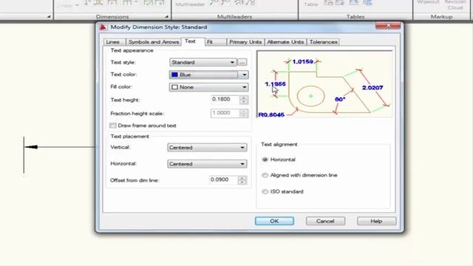
Task: Click the Offset from dim line spinner
Action: click(242, 180)
